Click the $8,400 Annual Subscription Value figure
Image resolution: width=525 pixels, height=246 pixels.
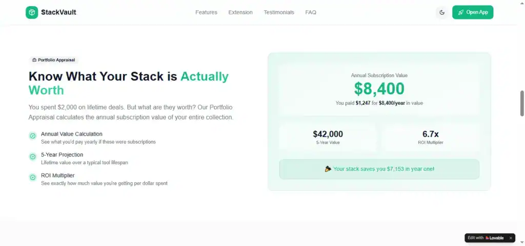[379, 89]
